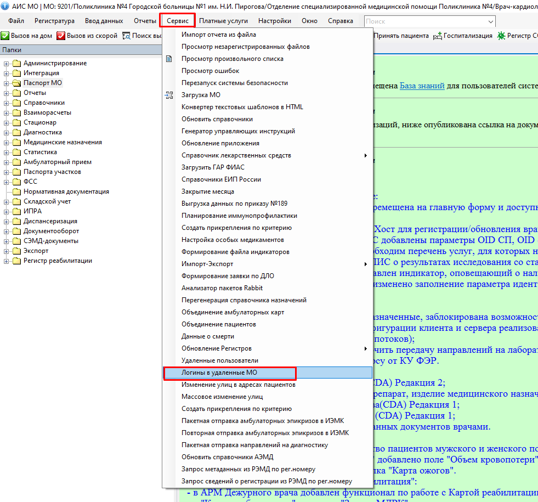Open the Справка menu
538x502 pixels.
pos(341,21)
